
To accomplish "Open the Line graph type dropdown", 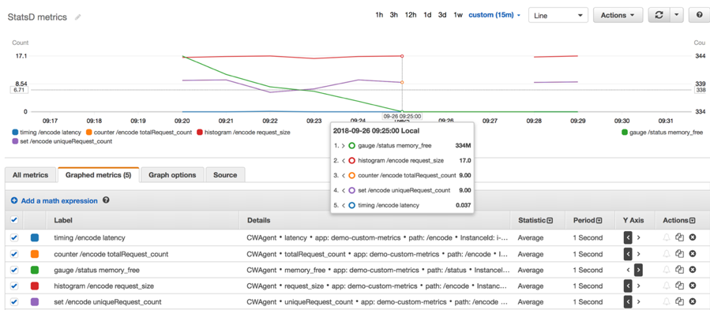I will tap(558, 15).
